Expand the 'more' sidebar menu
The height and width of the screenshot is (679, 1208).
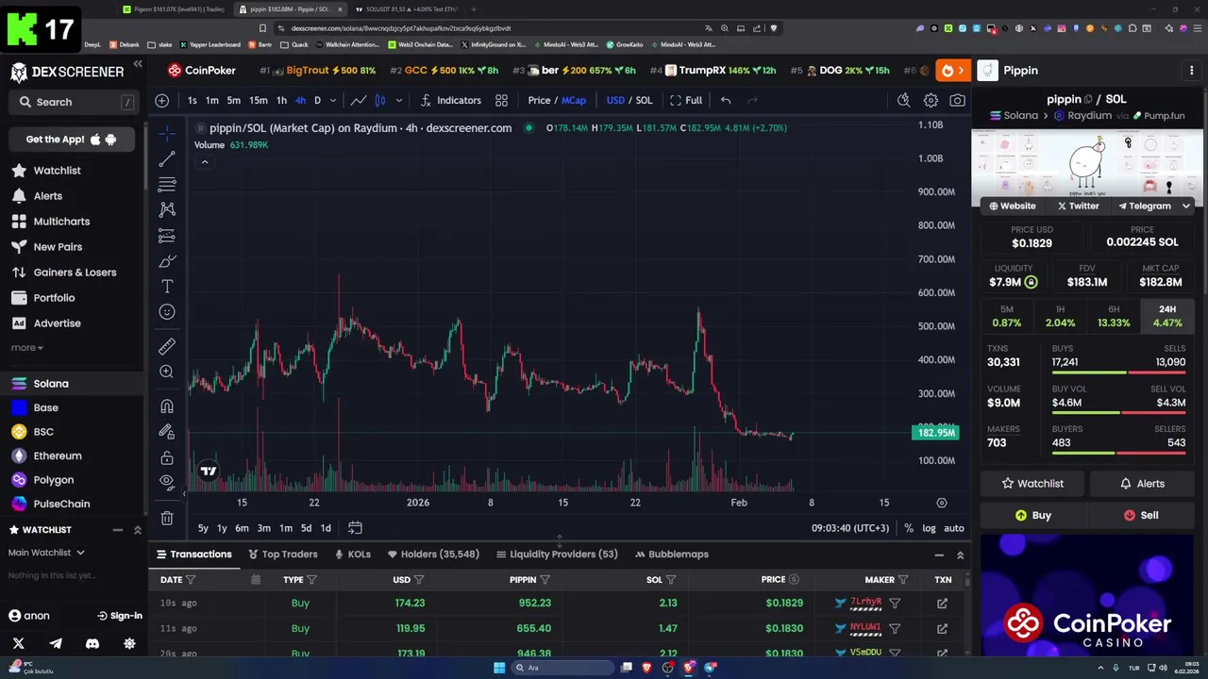coord(26,348)
